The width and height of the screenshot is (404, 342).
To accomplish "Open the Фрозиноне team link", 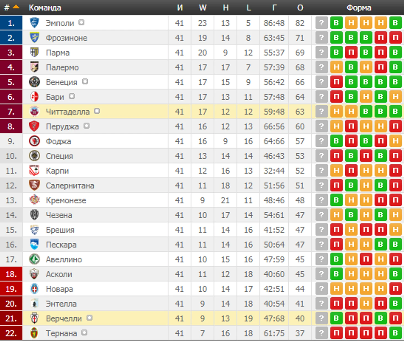I will [x=66, y=38].
